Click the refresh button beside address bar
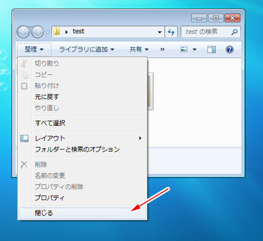This screenshot has height=241, width=263. point(171,32)
